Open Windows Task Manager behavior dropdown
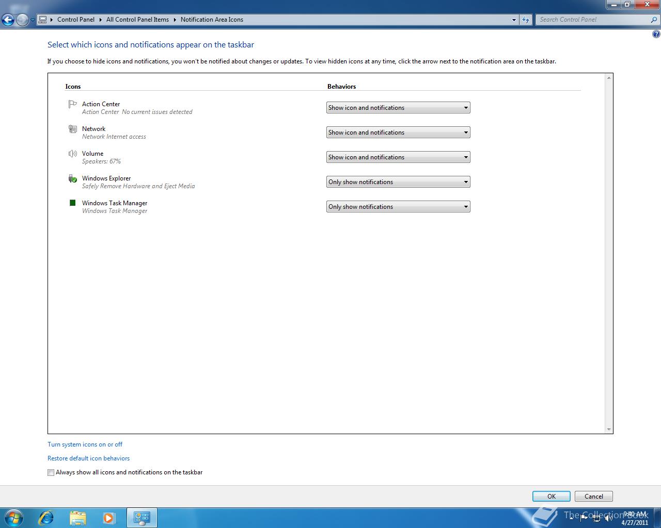The height and width of the screenshot is (528, 661). coord(398,207)
